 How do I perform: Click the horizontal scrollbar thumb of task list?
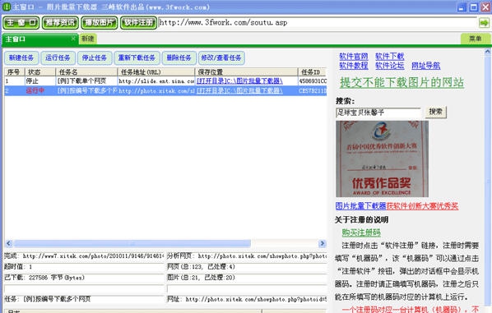click(132, 243)
